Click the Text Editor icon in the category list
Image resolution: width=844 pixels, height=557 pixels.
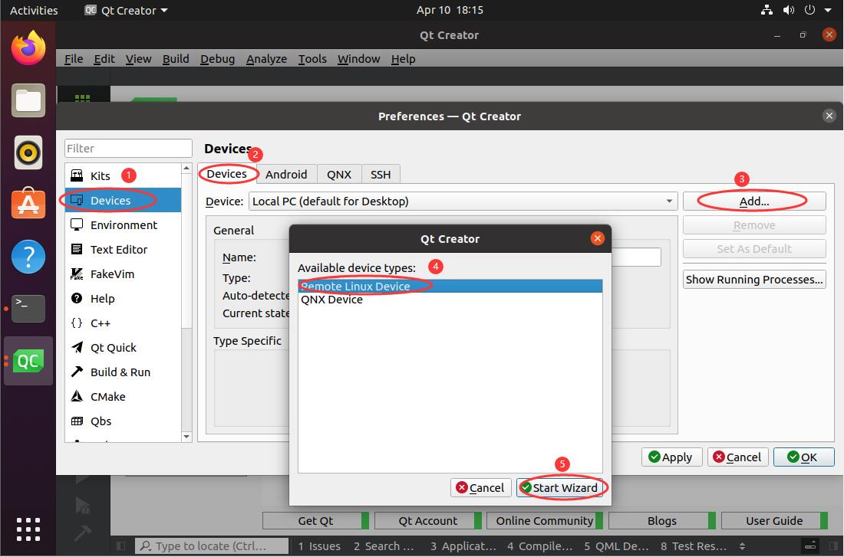tap(77, 249)
